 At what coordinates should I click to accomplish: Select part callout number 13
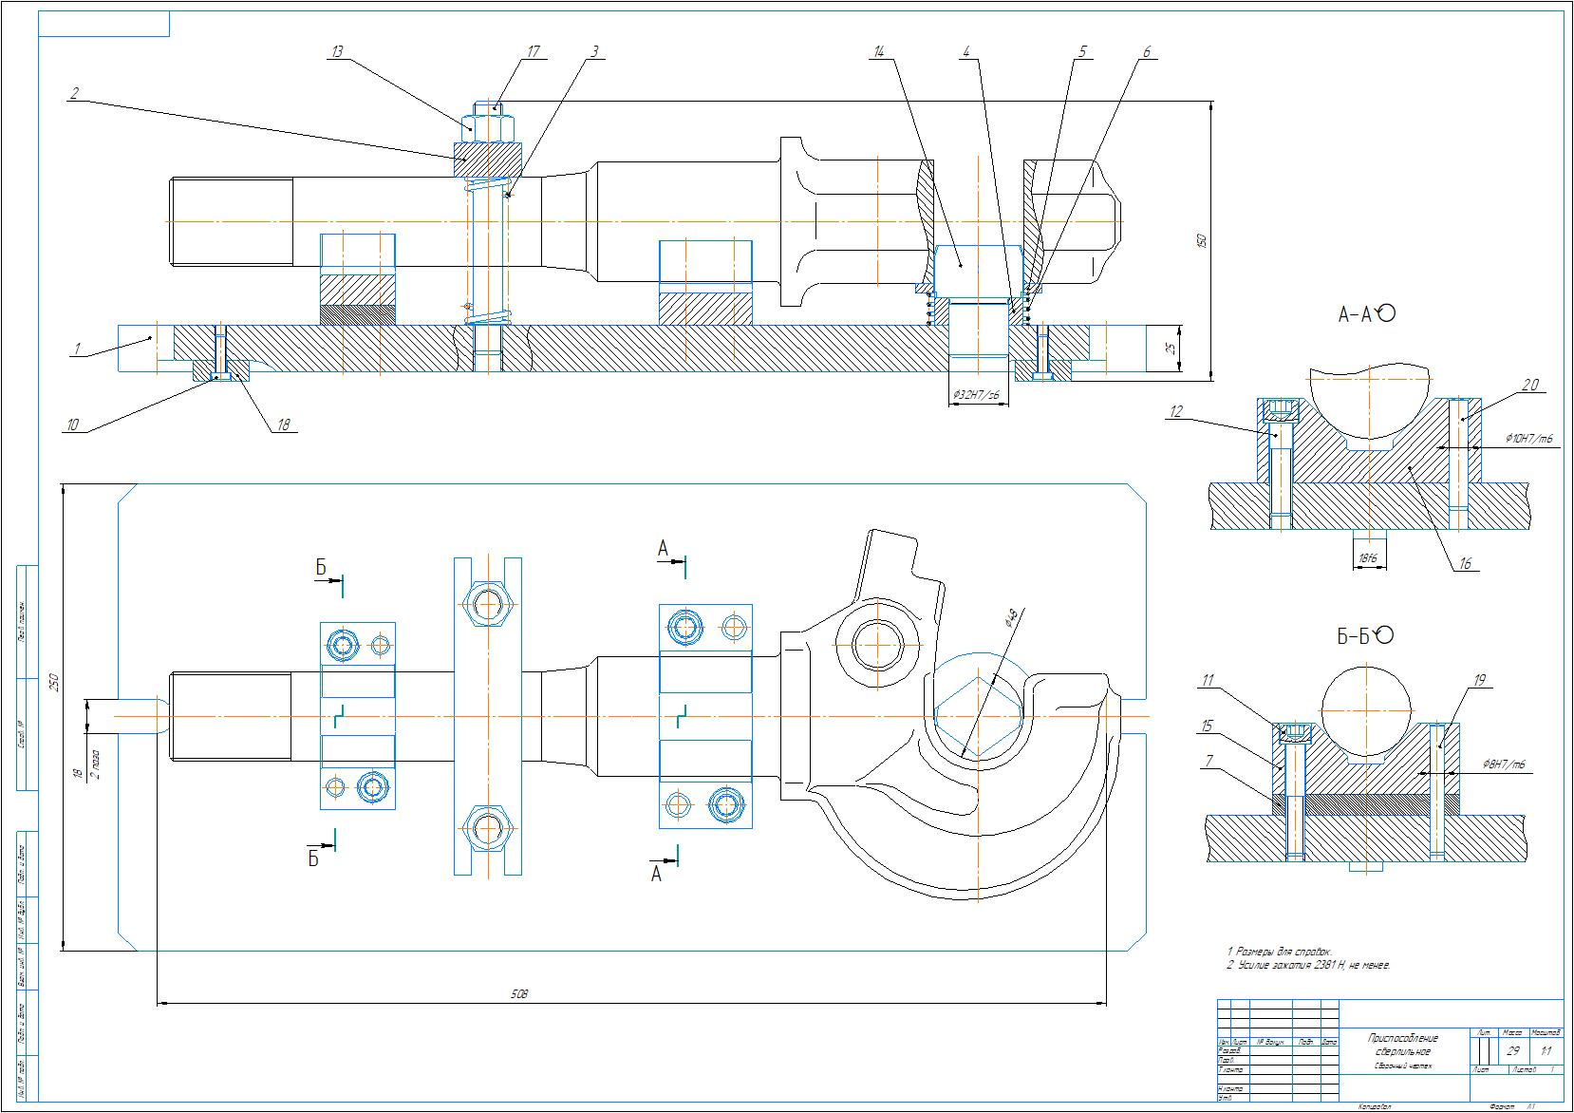[337, 52]
